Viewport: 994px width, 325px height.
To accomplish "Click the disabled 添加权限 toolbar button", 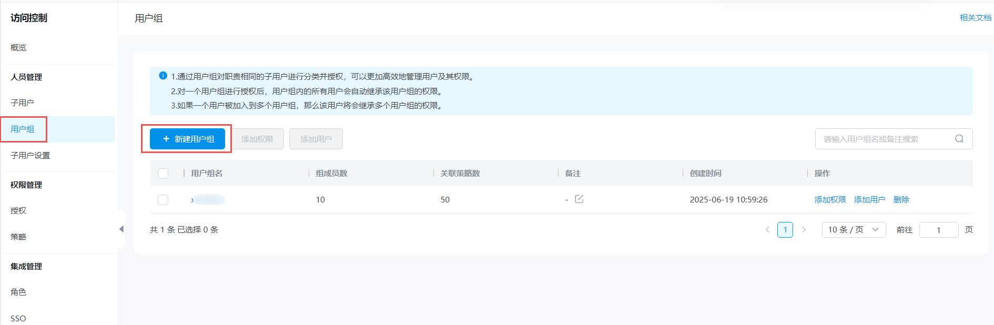I will click(257, 139).
